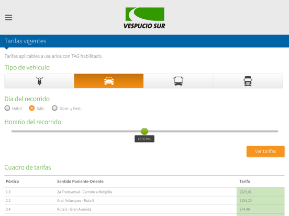Image resolution: width=289 pixels, height=216 pixels.
Task: Choose the truck vehicle type
Action: click(248, 81)
